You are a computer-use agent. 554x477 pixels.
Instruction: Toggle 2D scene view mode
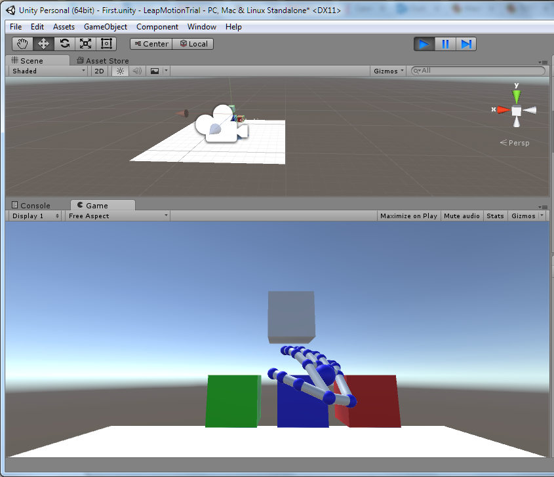tap(99, 71)
